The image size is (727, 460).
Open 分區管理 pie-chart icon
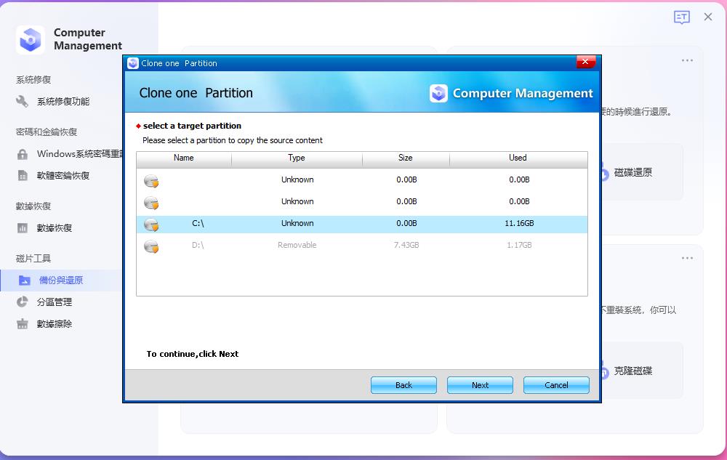pyautogui.click(x=22, y=302)
